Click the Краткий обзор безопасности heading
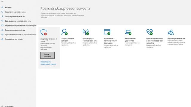This screenshot has width=191, height=107. (x=65, y=8)
